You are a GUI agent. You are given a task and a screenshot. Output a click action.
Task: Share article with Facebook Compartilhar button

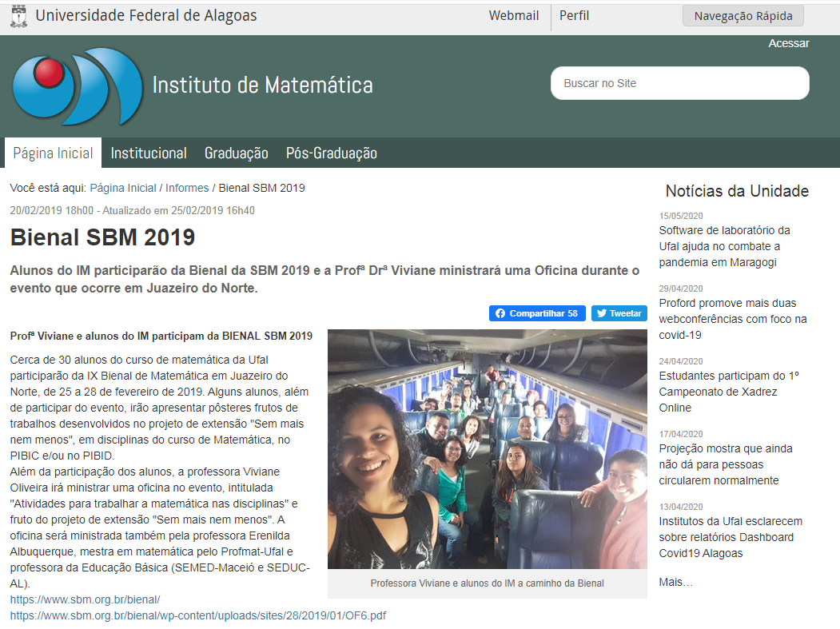(537, 313)
